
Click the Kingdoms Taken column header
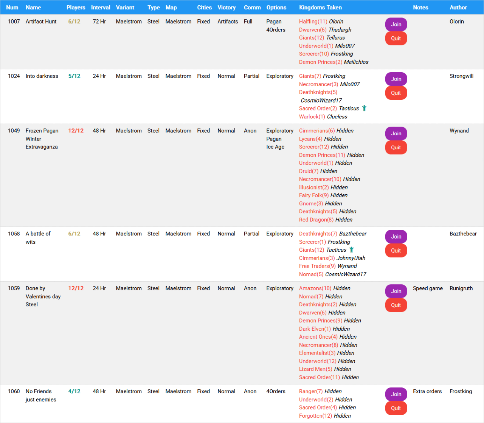click(320, 8)
